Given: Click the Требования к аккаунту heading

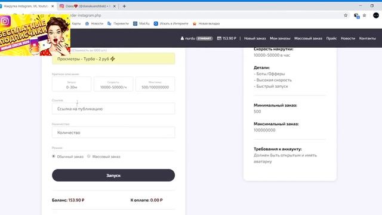Looking at the screenshot, I should point(278,149).
